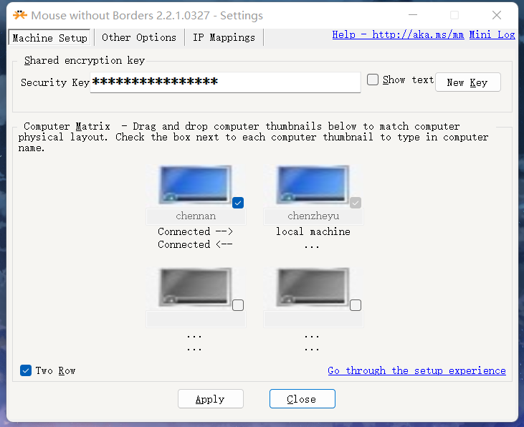Click the 'local machine' status text
The image size is (524, 427).
click(313, 231)
